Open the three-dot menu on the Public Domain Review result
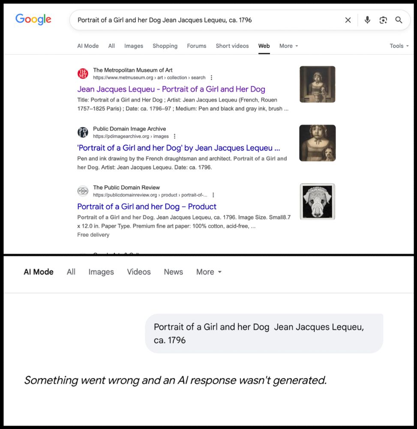417x429 pixels. pos(213,195)
